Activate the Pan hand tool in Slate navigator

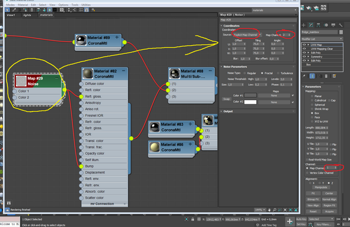point(269,210)
